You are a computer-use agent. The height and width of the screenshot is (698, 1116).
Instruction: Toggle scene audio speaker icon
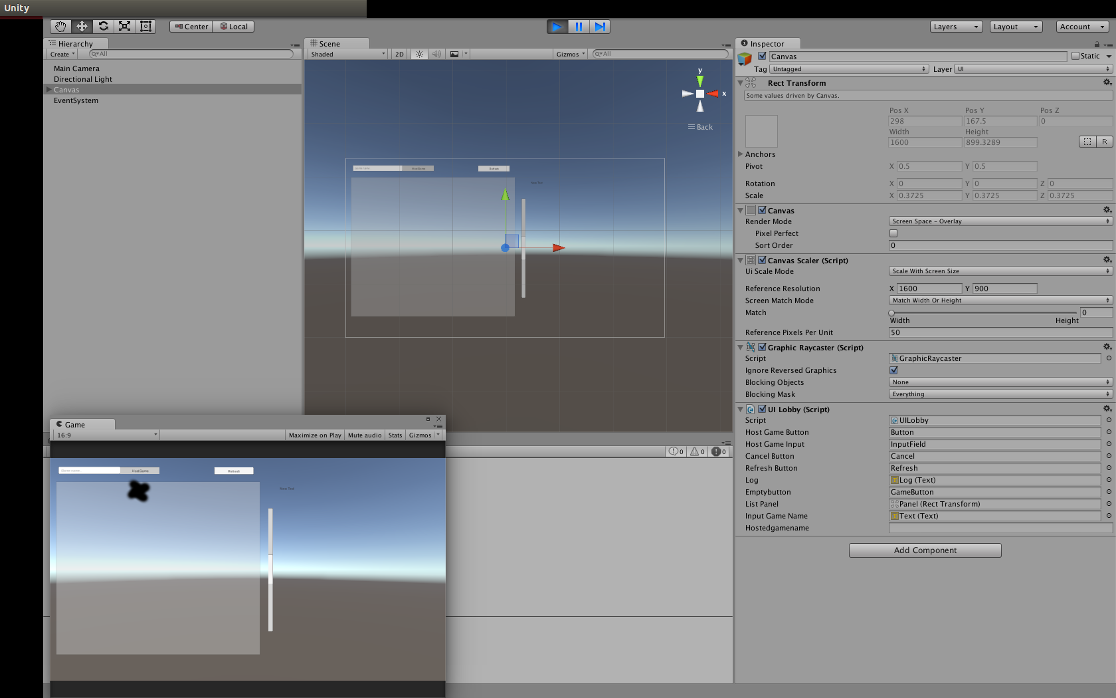coord(436,55)
